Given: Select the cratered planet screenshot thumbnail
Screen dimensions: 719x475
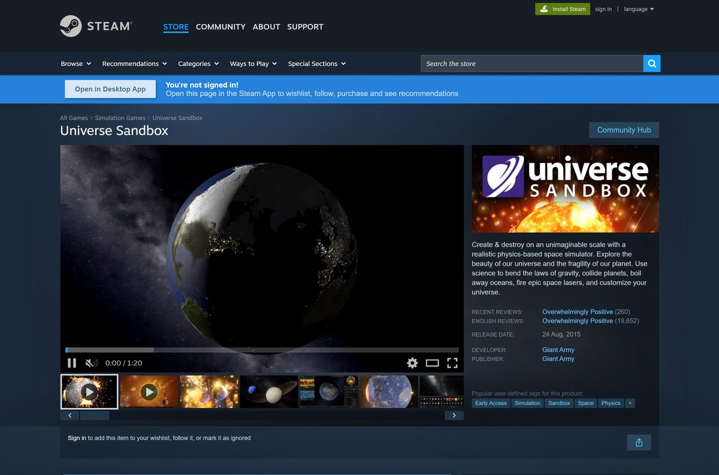Looking at the screenshot, I should coord(389,392).
